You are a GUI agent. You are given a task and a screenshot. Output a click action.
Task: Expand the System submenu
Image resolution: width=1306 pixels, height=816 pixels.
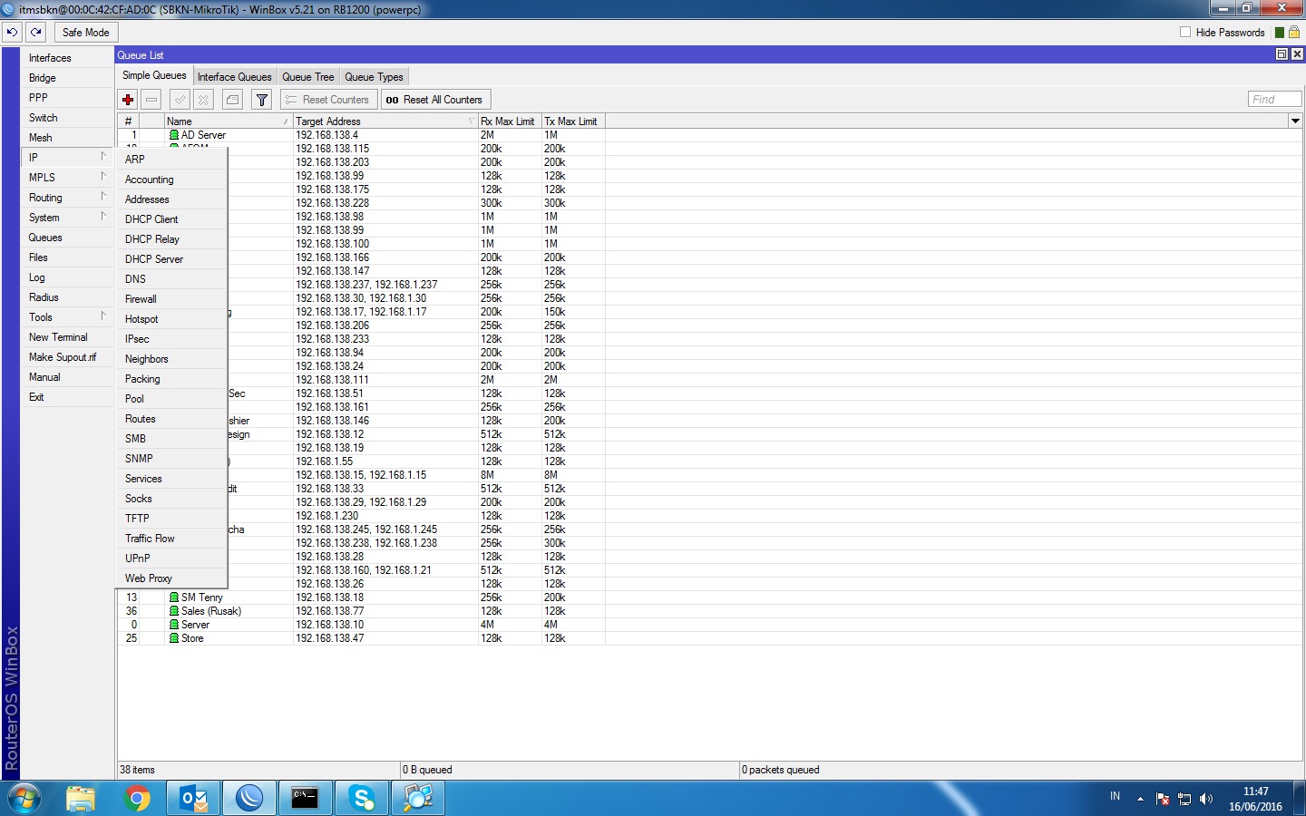point(68,218)
